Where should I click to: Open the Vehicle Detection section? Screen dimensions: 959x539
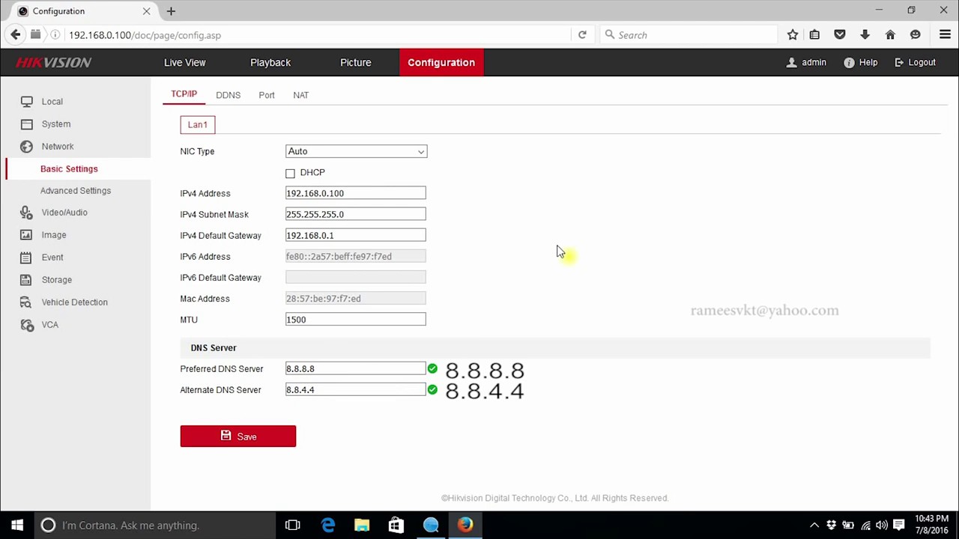(75, 302)
